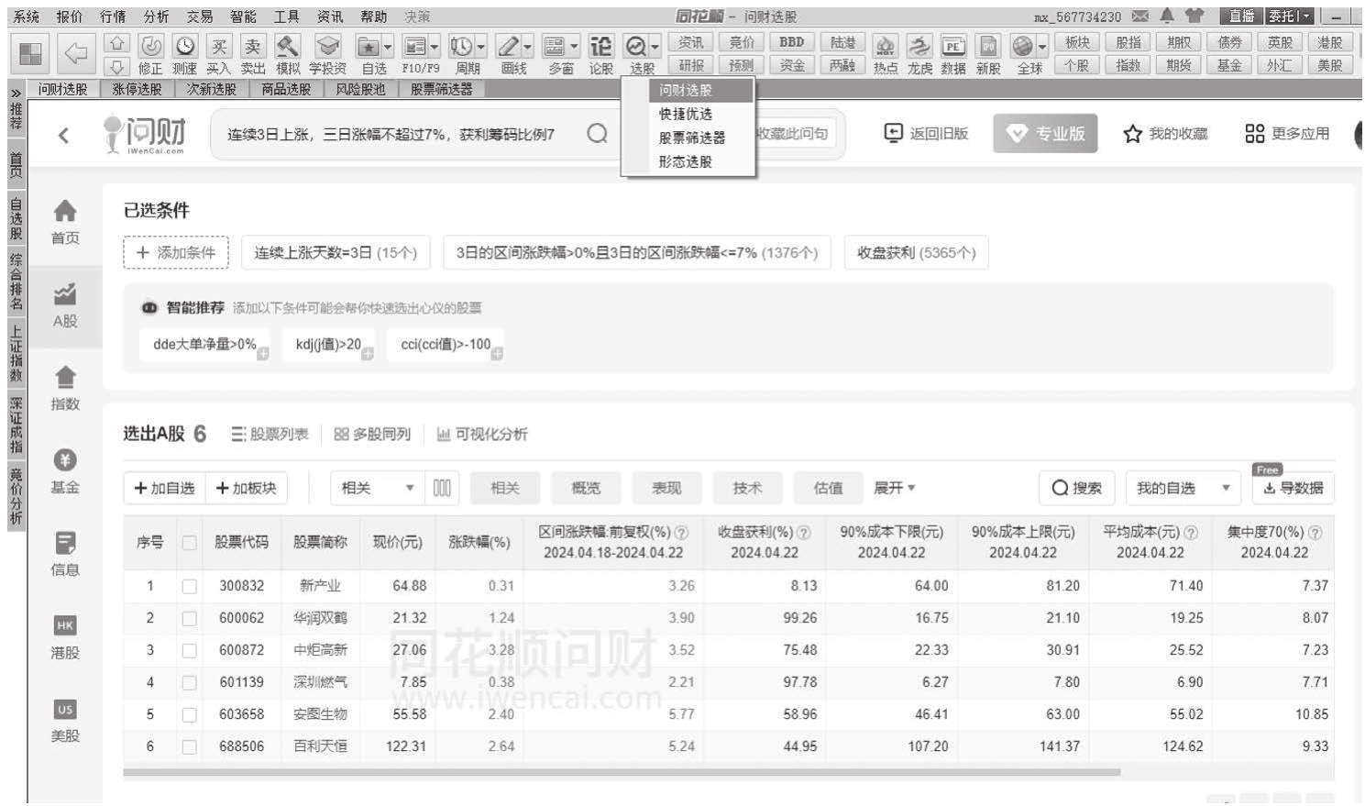
Task: Choose 形态选股 from the 选股 menu
Action: [x=686, y=161]
